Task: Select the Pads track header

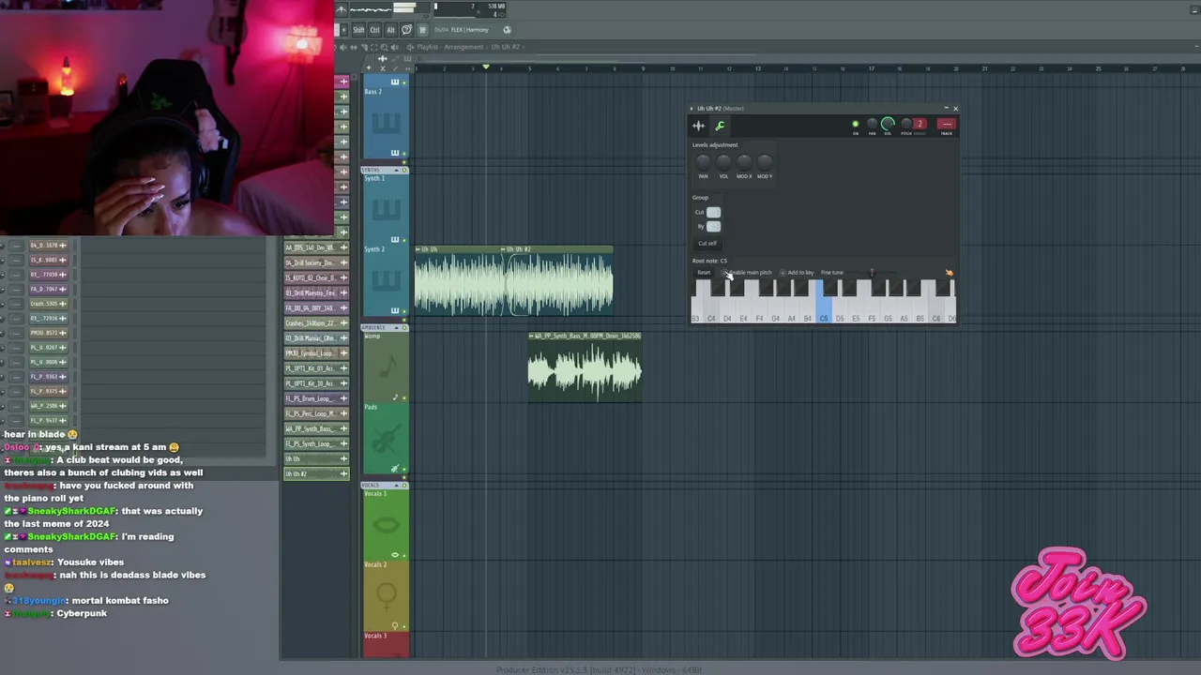Action: (386, 439)
